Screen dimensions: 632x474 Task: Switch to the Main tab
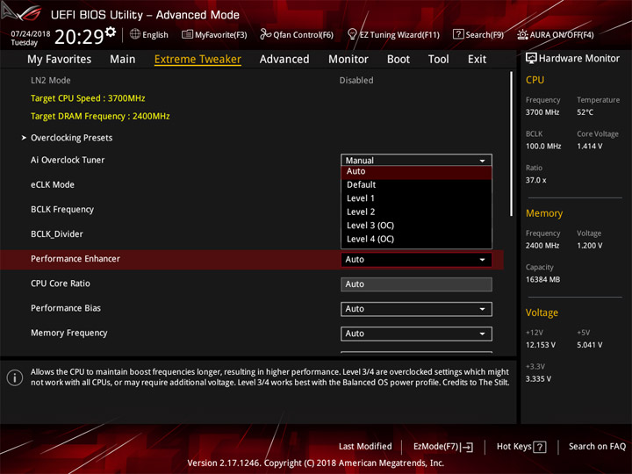click(123, 60)
